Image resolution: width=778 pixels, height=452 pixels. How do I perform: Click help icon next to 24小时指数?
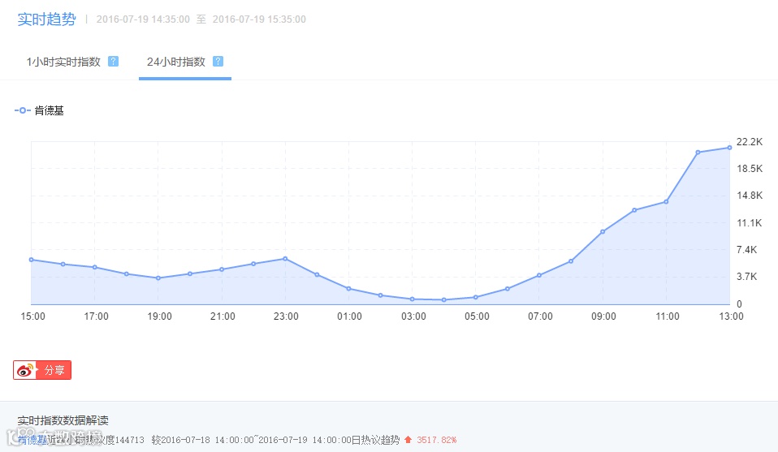(218, 62)
